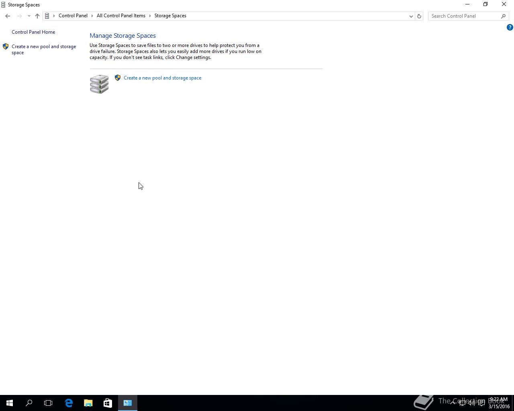Open the Store from taskbar
This screenshot has height=411, width=514.
pos(108,403)
